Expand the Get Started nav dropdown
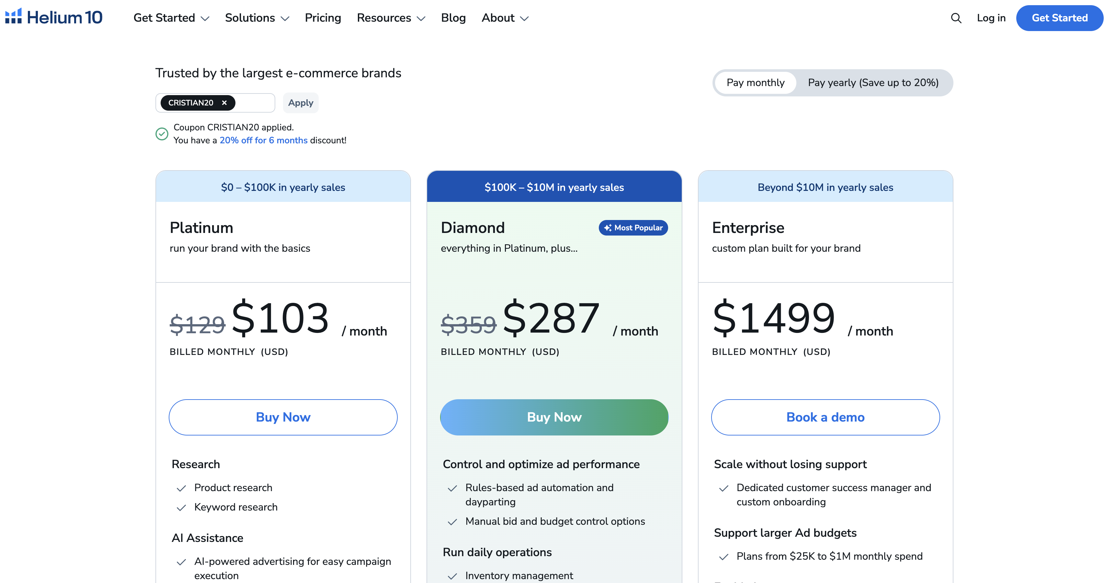 [171, 18]
